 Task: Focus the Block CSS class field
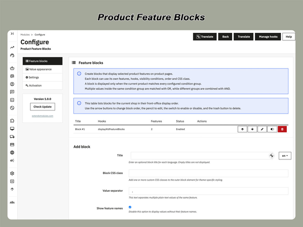click(x=209, y=174)
